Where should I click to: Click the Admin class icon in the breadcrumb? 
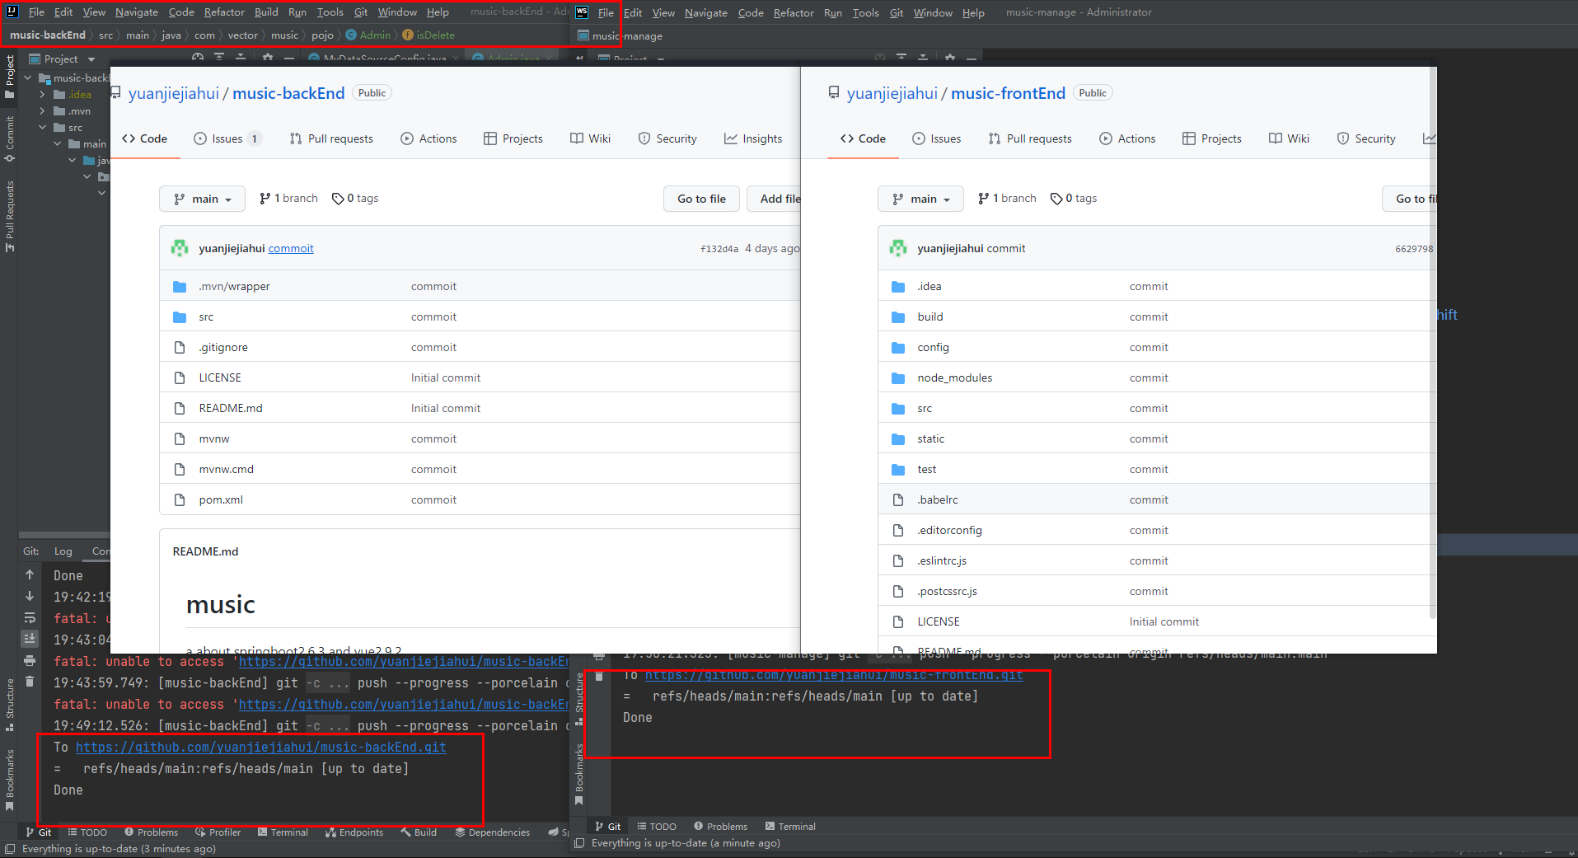[x=351, y=35]
